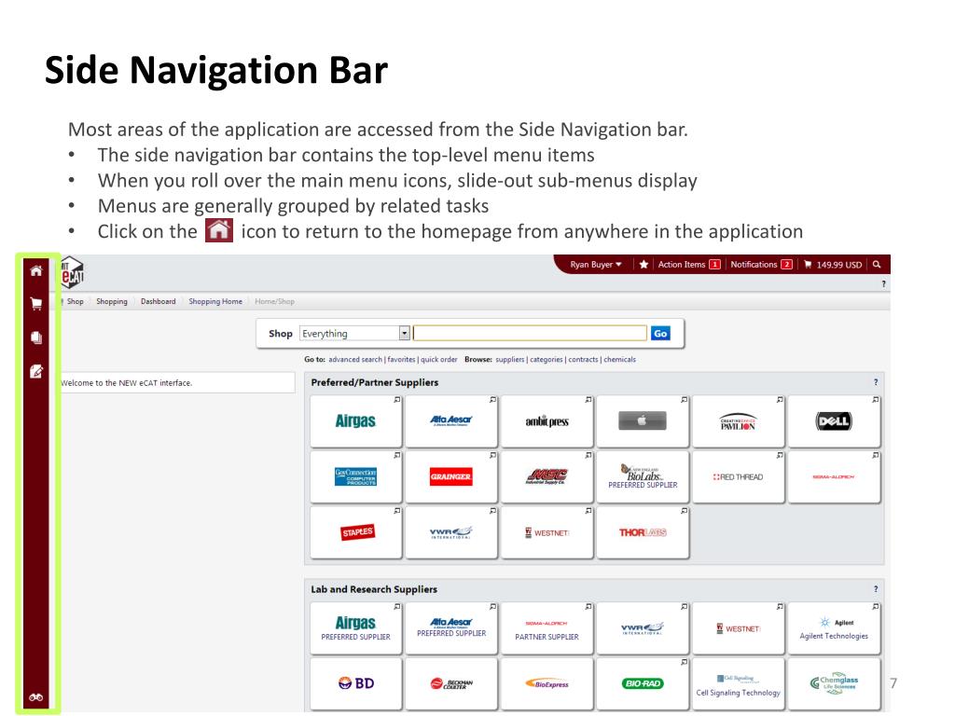Image resolution: width=955 pixels, height=716 pixels.
Task: Open the VWR International tile in Preferred/Partner Suppliers
Action: tap(451, 532)
